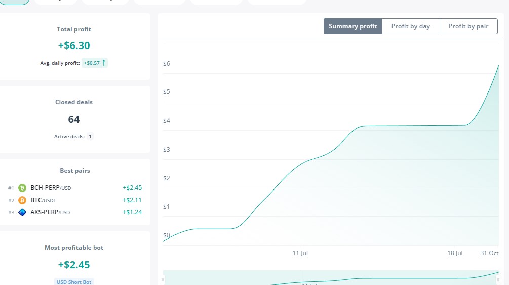Click the 31 Oct axis label
Image resolution: width=509 pixels, height=285 pixels.
pyautogui.click(x=489, y=253)
